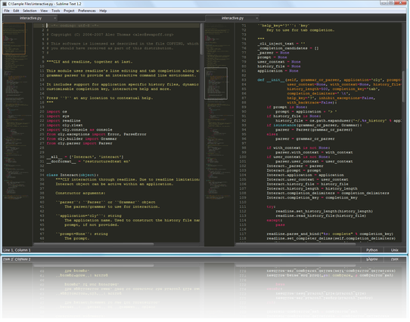
Task: Open the Selection menu
Action: click(30, 11)
